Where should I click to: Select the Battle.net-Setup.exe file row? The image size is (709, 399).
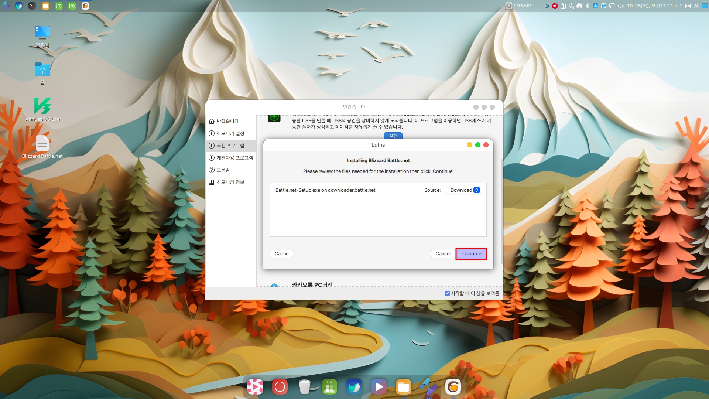click(325, 190)
